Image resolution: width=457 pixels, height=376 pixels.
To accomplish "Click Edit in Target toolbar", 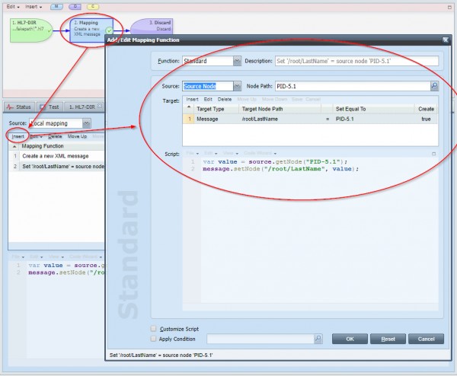I will [x=208, y=99].
